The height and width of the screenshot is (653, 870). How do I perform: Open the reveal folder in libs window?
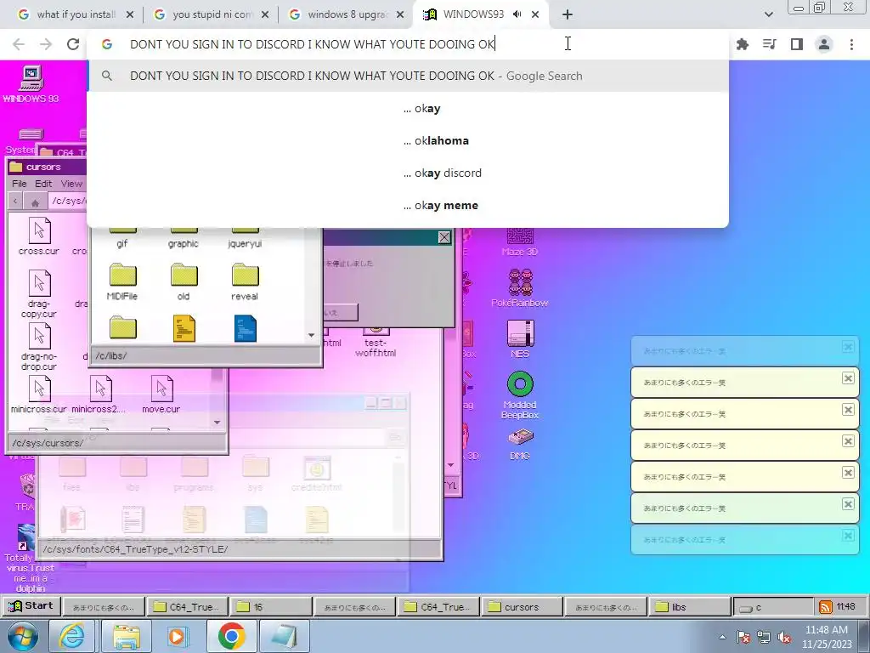coord(245,282)
